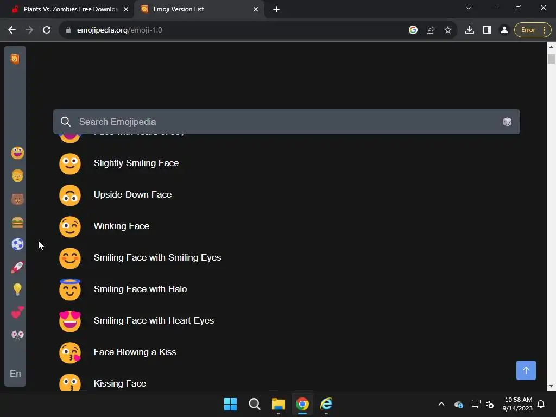
Task: Close the Plants Vs. Zombies tab
Action: 126,10
